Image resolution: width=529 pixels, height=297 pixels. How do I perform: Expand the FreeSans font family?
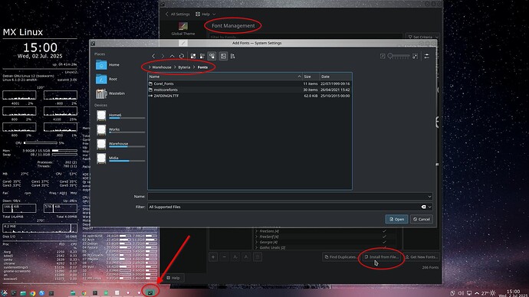tap(256, 231)
